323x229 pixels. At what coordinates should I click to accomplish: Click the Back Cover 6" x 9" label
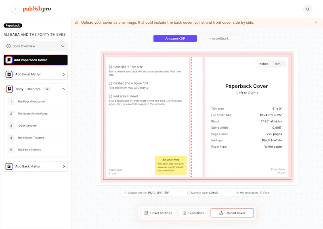[x=115, y=172]
